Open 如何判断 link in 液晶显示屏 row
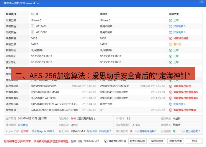 click(179, 104)
